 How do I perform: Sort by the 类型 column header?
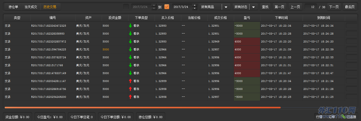tap(17, 18)
